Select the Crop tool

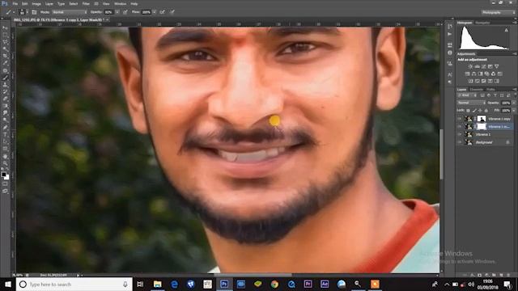tap(5, 56)
